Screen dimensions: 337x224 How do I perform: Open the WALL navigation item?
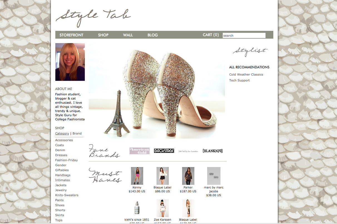[x=128, y=35]
